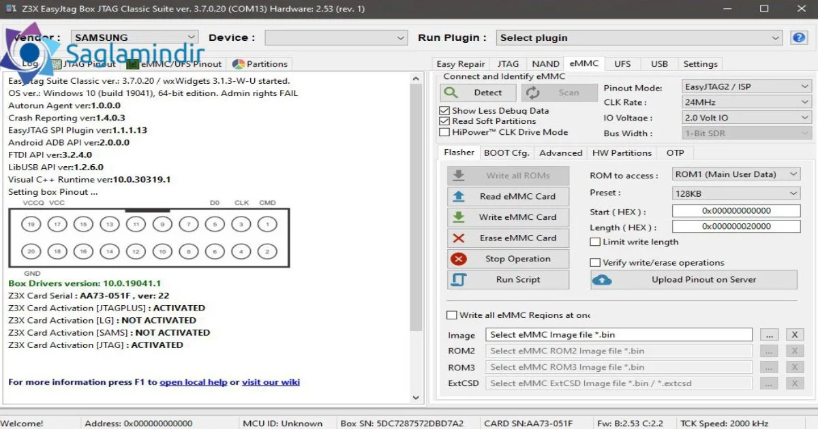Open OTP sub-tab

(675, 153)
